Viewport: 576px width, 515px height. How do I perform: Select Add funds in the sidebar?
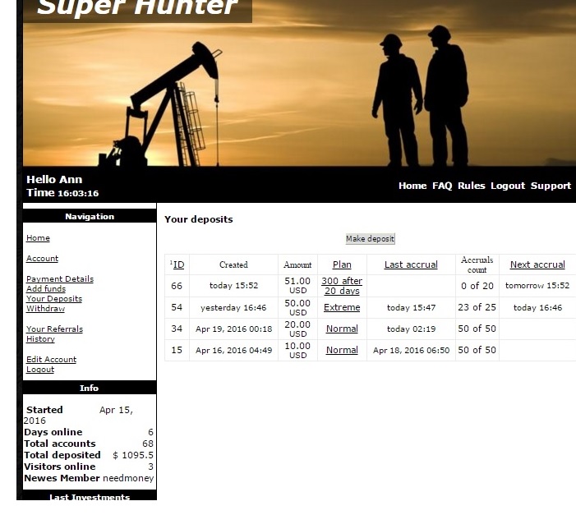tap(45, 289)
